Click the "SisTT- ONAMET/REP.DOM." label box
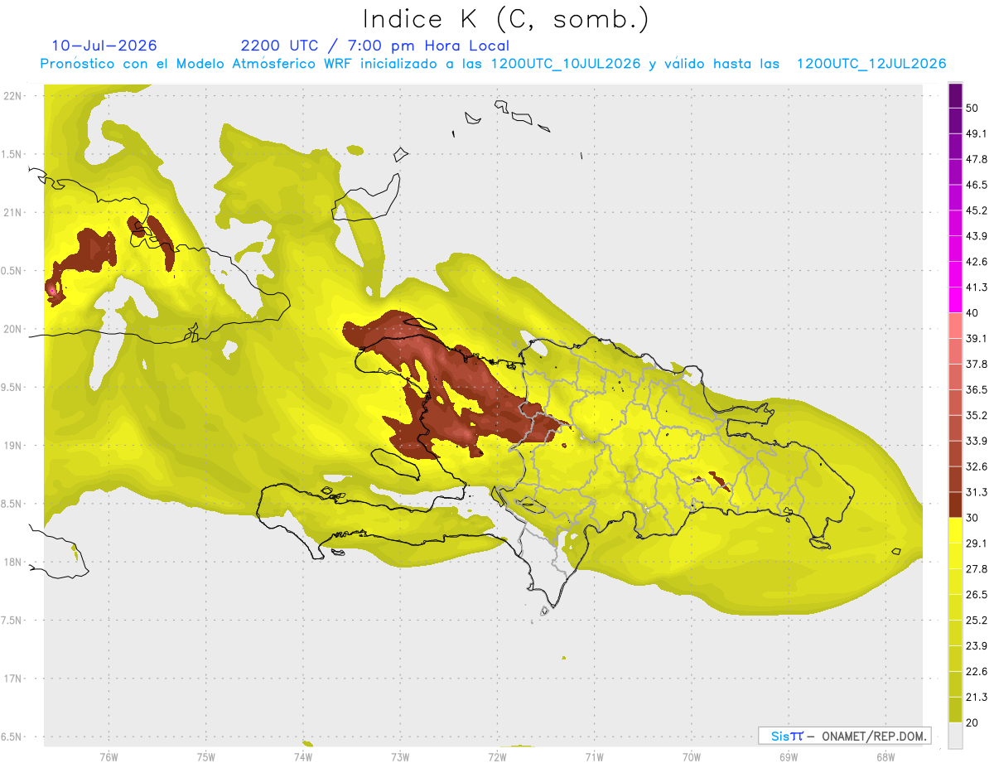Viewport: 994px width, 768px height. 844,736
